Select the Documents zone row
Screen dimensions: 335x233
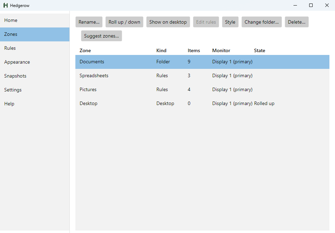202,62
